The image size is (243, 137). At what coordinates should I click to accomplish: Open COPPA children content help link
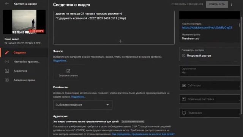143,134
